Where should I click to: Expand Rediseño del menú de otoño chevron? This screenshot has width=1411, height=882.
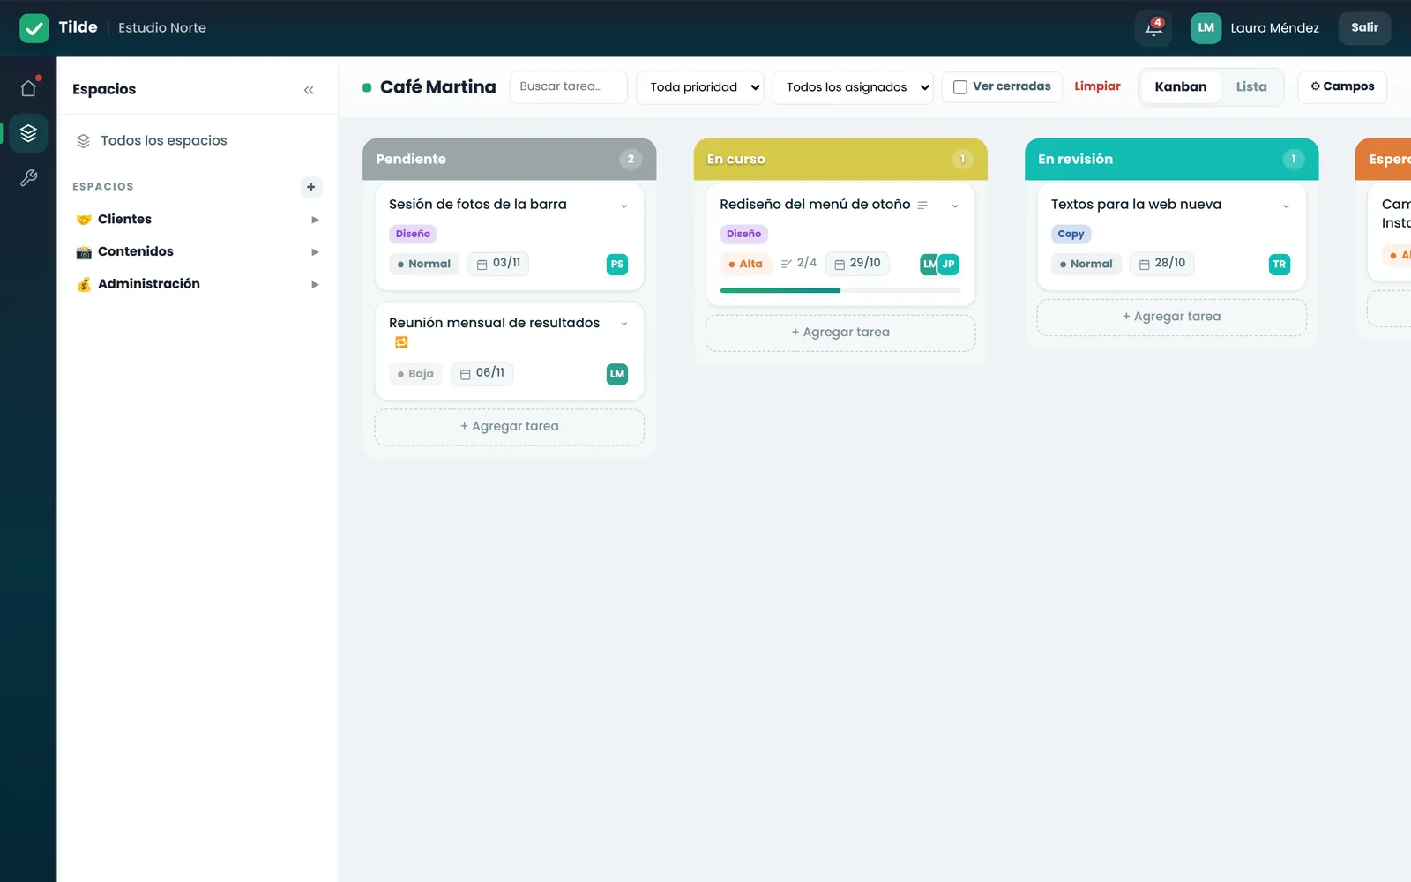(954, 206)
